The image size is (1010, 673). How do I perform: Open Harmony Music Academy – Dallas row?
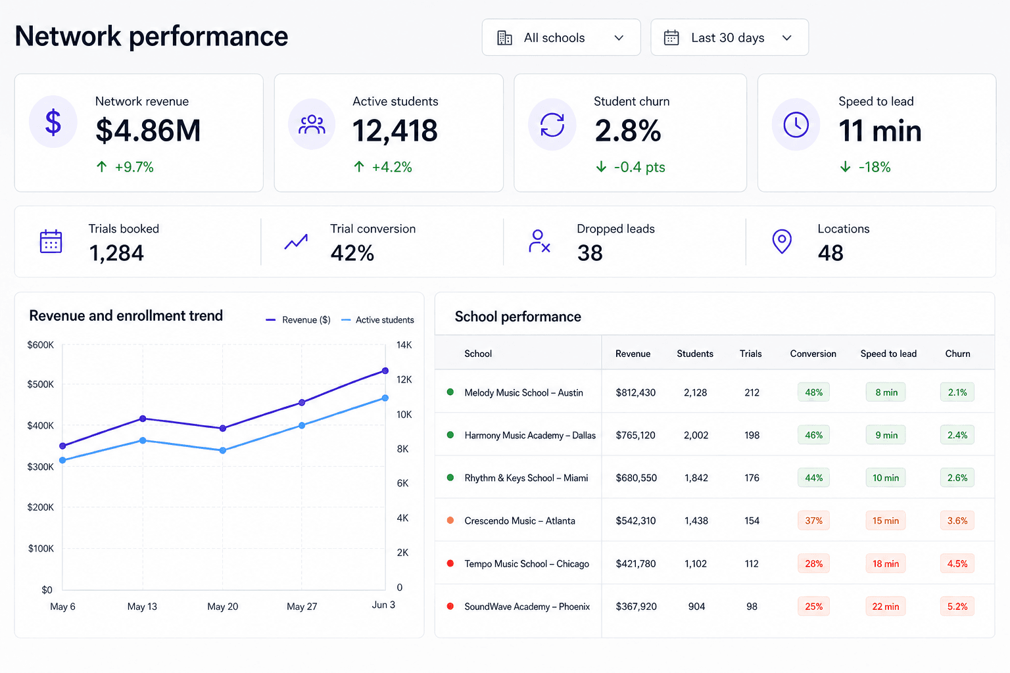pos(715,435)
